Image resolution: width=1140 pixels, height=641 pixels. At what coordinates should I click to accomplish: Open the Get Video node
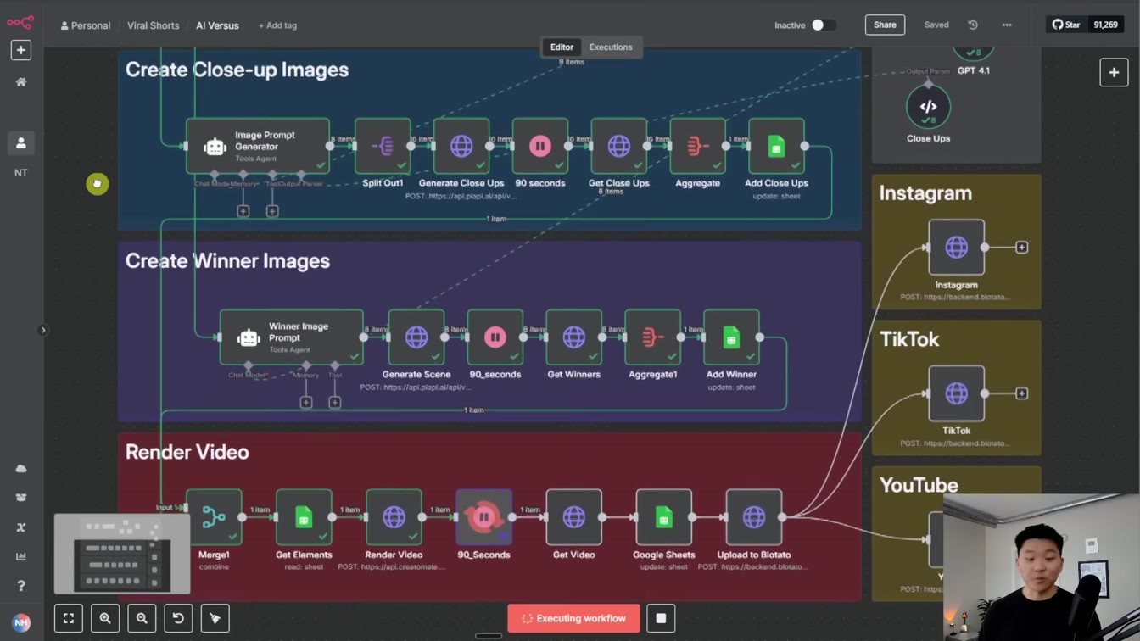(574, 517)
